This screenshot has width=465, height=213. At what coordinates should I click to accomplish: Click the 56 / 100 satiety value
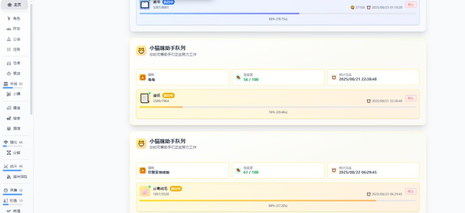coord(251,80)
